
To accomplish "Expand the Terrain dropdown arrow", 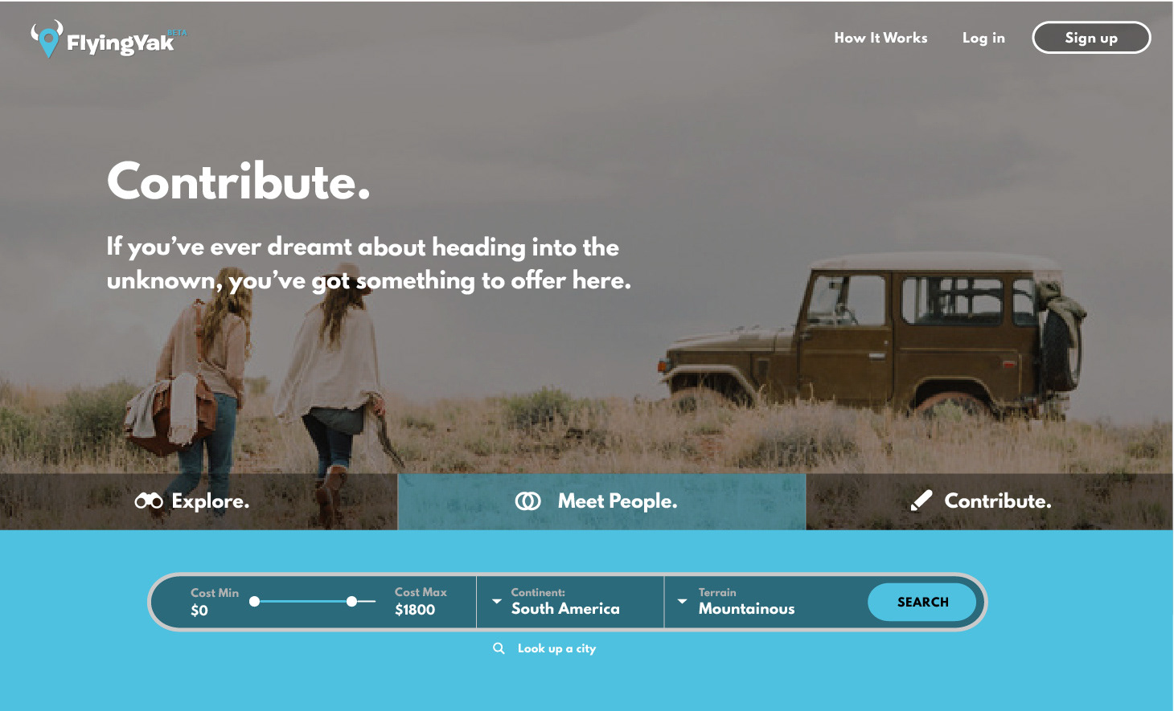I will click(683, 601).
